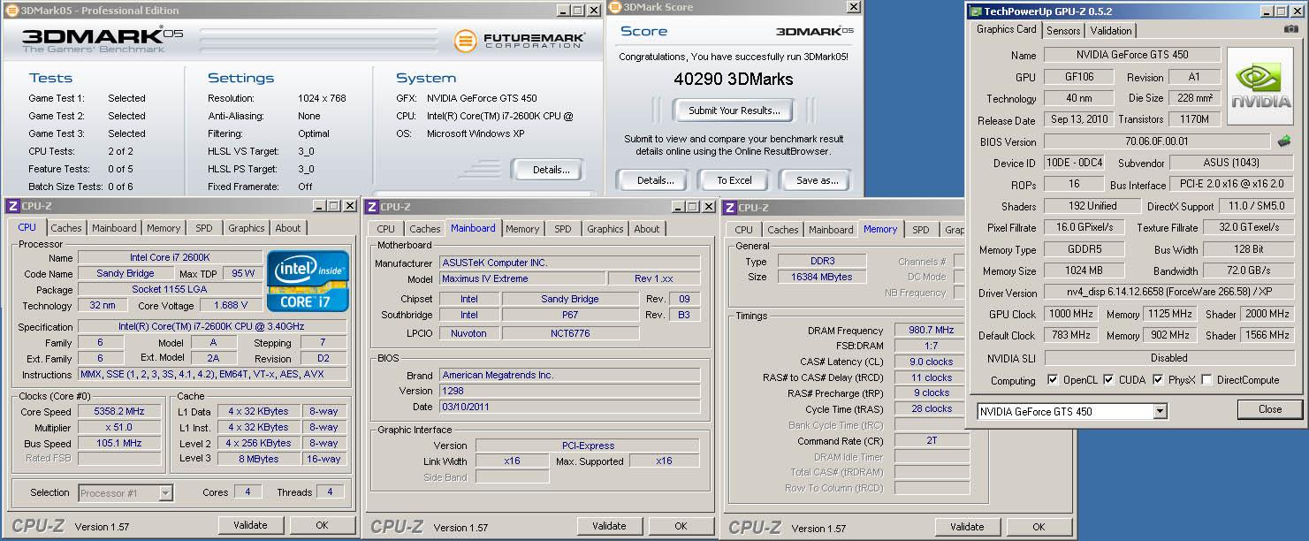Click the DRAM Frequency field showing 980.7 MHz
The width and height of the screenshot is (1309, 541).
(932, 331)
